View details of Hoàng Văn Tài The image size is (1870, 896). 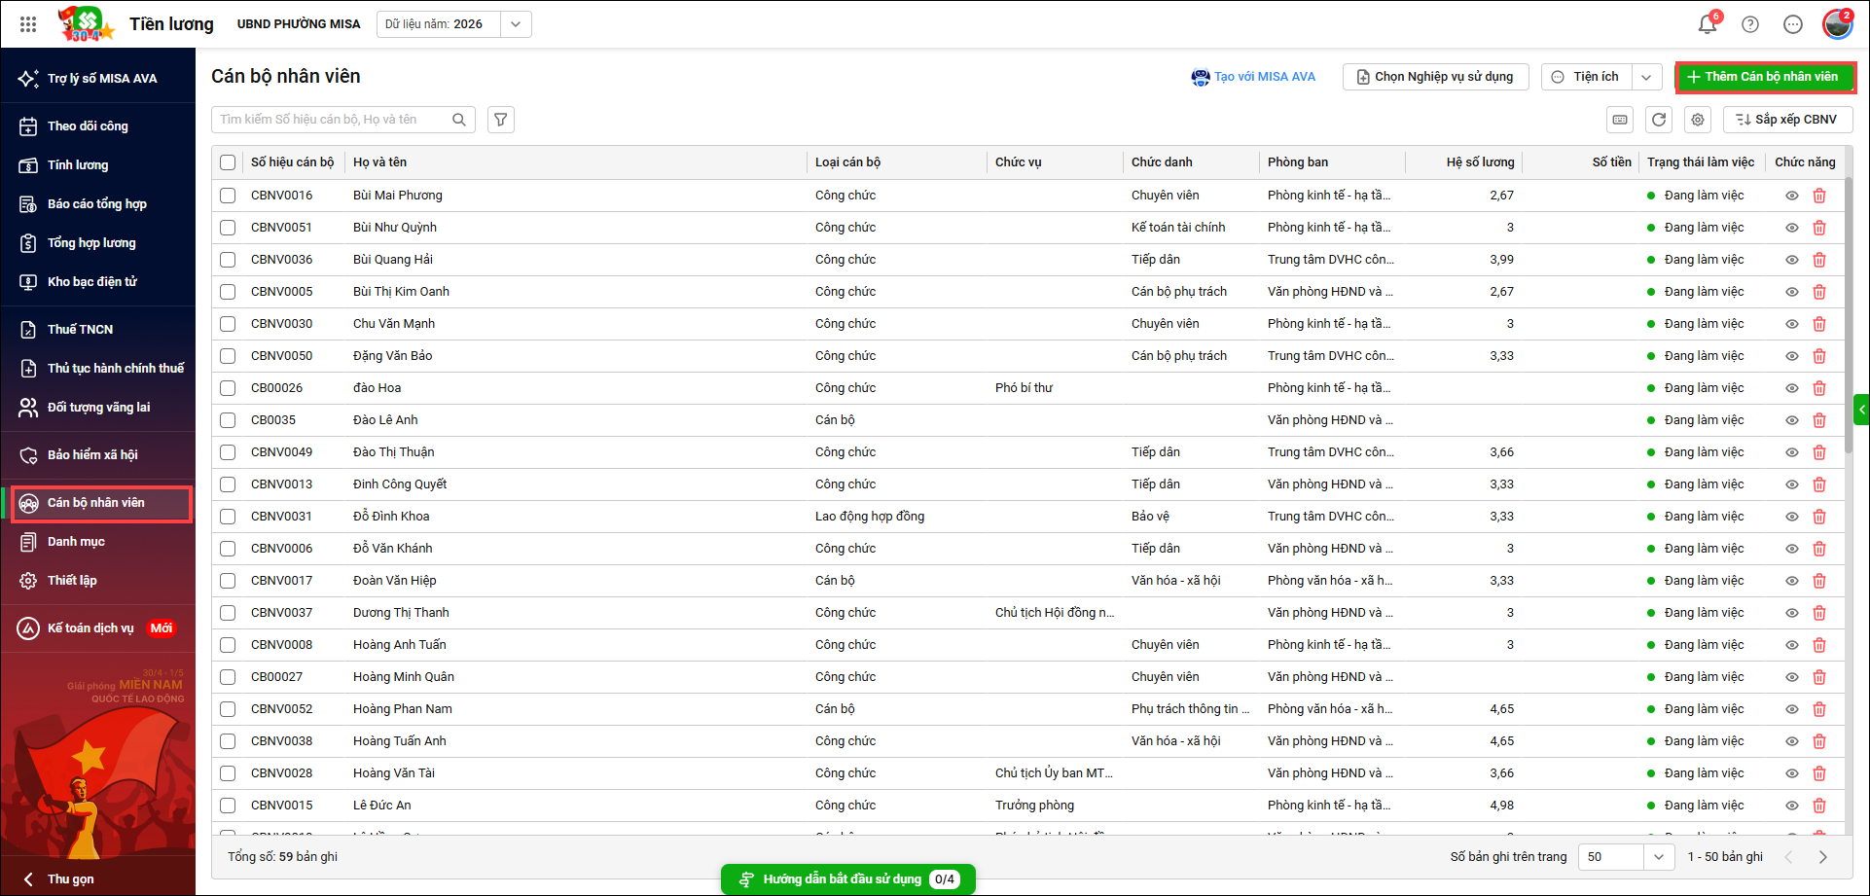[1792, 773]
